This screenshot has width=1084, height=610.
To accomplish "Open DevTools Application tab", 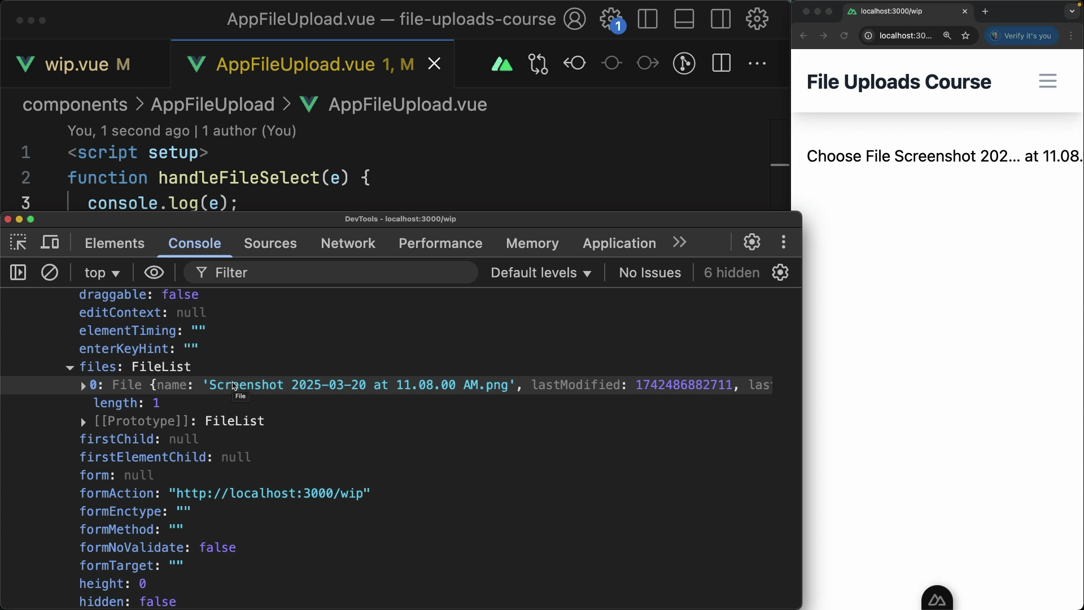I will coord(619,243).
